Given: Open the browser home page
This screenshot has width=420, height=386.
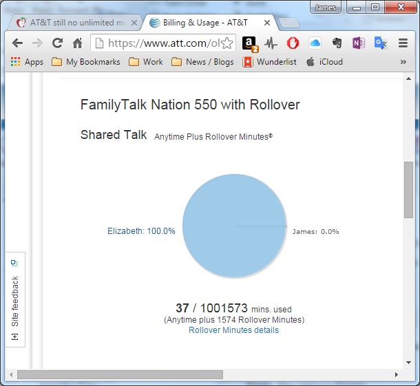Looking at the screenshot, I should pos(77,43).
